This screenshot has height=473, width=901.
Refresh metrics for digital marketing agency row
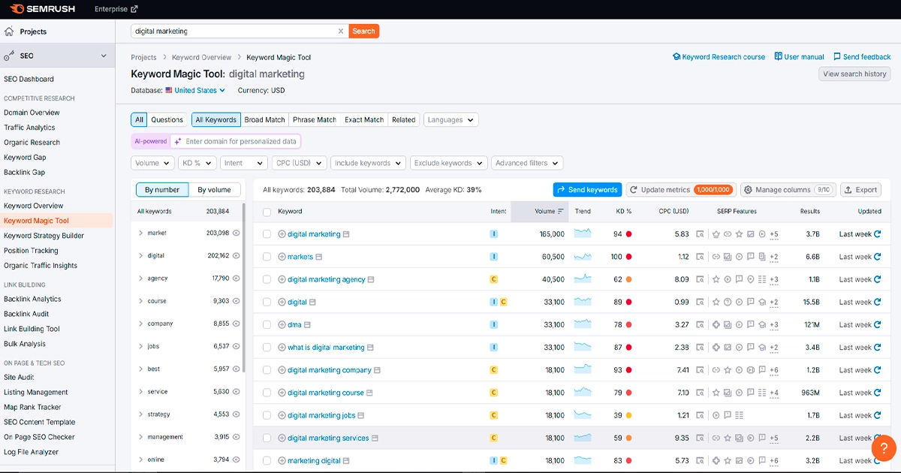pyautogui.click(x=878, y=279)
